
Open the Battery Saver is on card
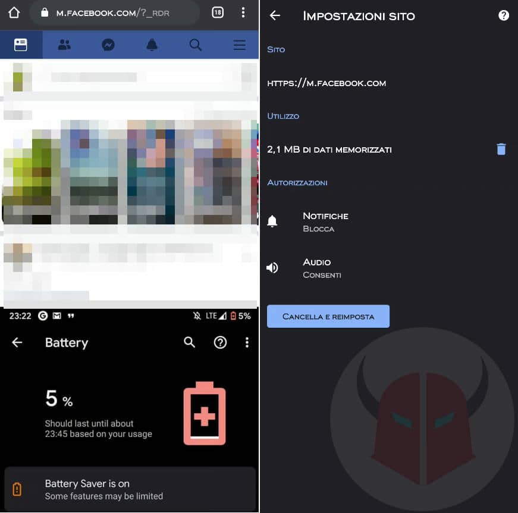[x=130, y=489]
